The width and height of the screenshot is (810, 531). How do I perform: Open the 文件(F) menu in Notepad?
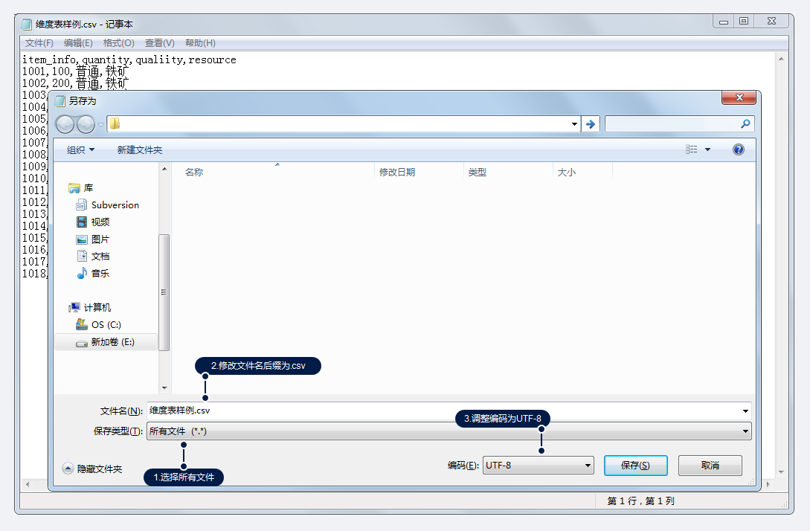(39, 43)
